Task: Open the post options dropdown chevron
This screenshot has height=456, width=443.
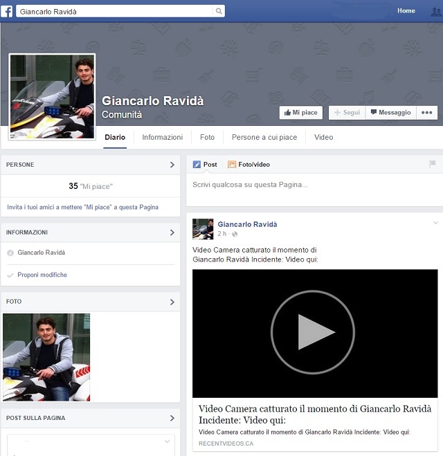Action: 435,223
